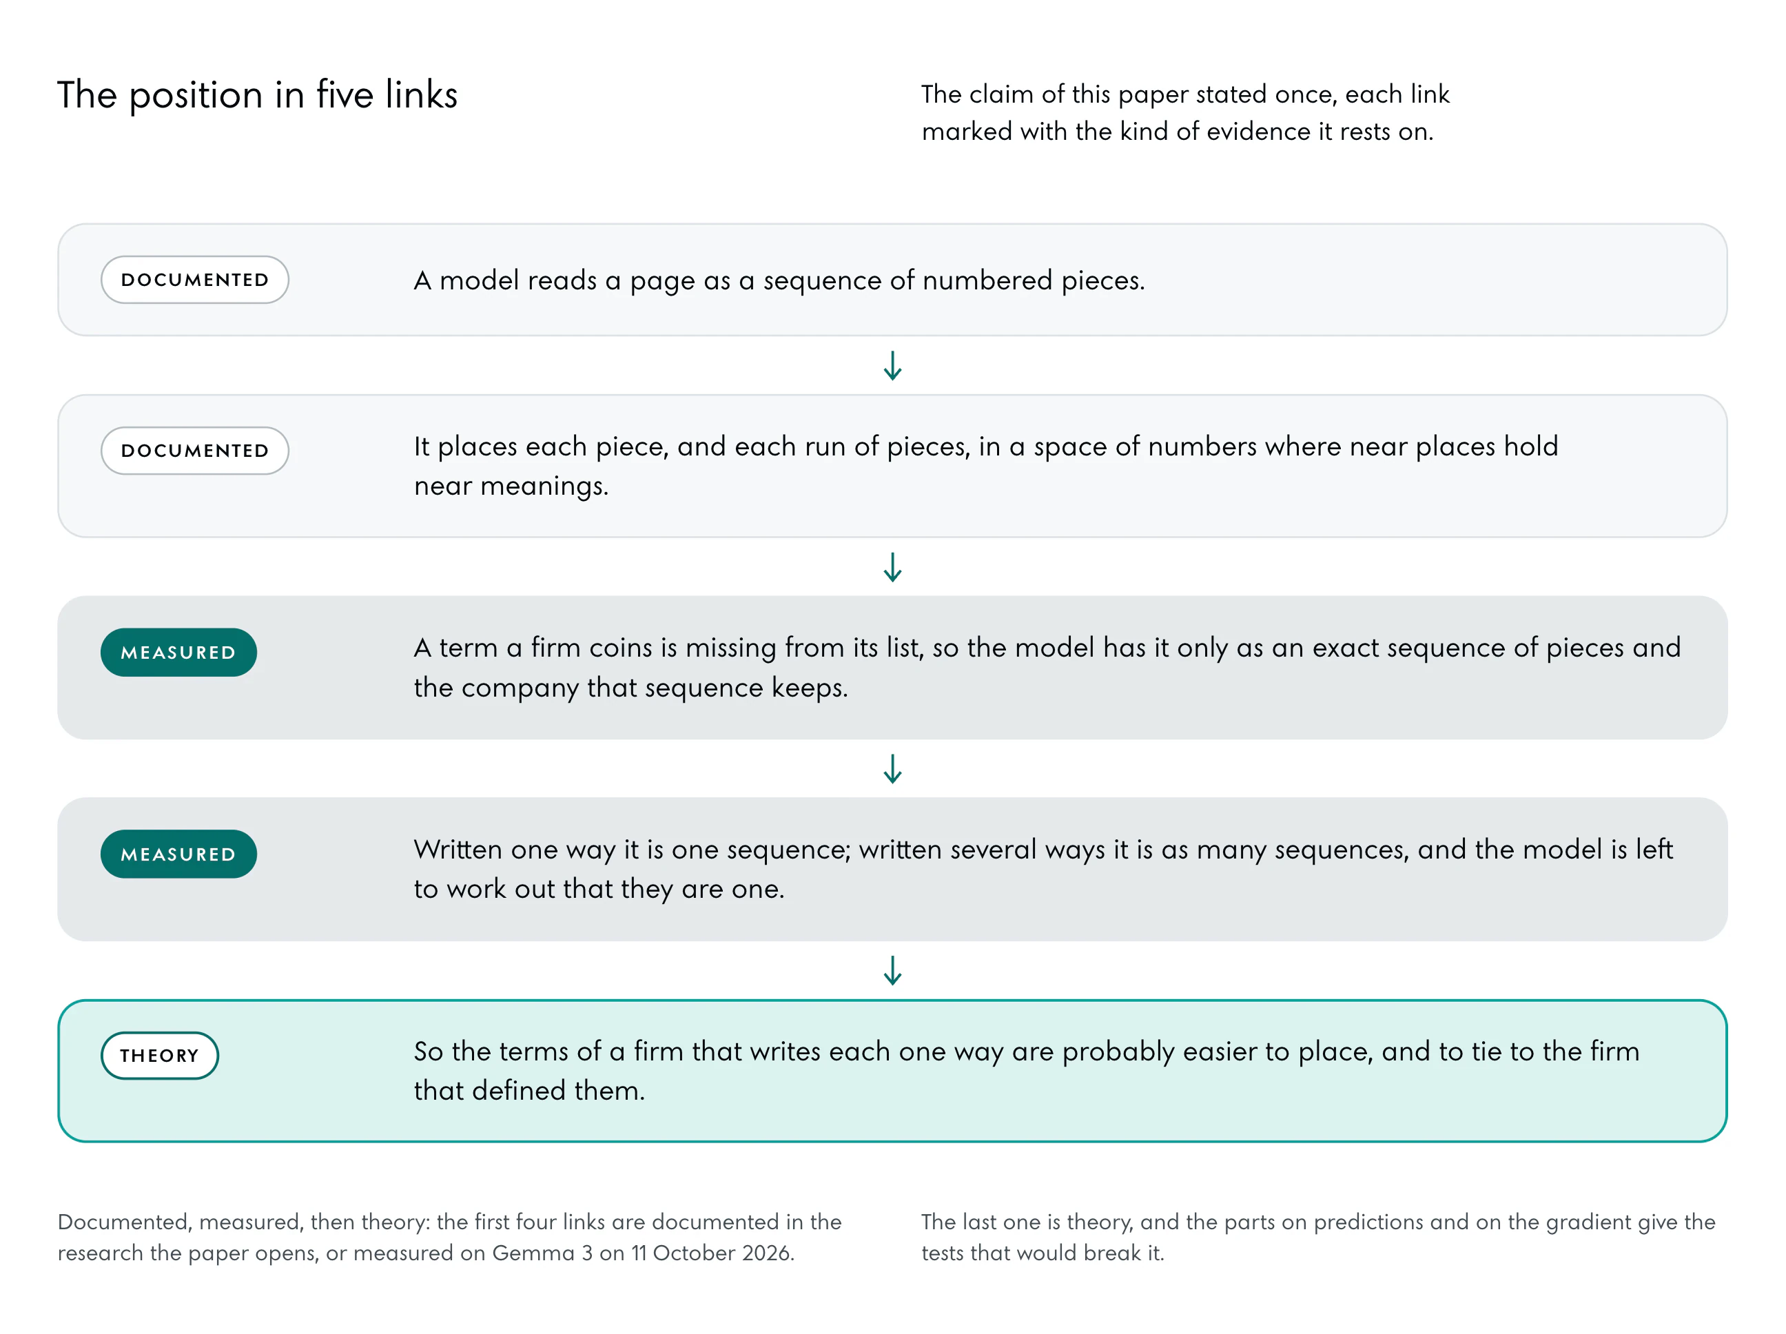The height and width of the screenshot is (1334, 1786).
Task: Select the second DOCUMENTED badge
Action: (x=194, y=451)
